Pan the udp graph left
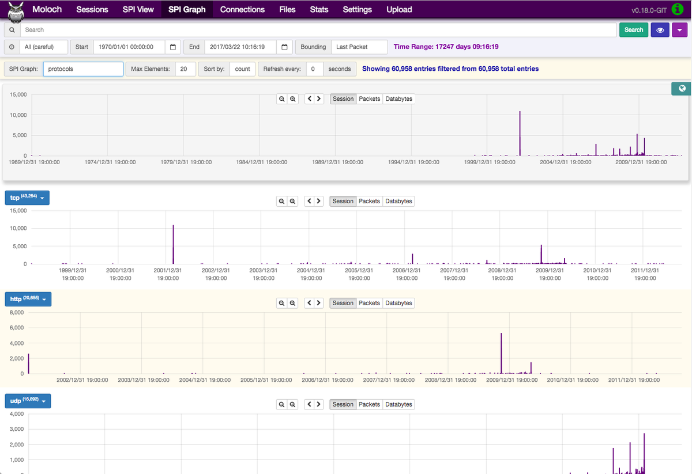This screenshot has width=692, height=474. [x=309, y=404]
